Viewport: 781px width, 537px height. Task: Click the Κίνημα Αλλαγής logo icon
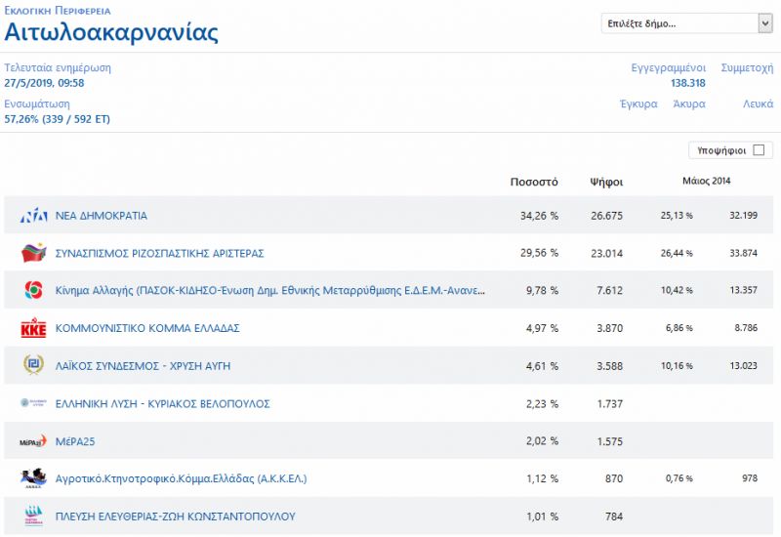tap(33, 290)
